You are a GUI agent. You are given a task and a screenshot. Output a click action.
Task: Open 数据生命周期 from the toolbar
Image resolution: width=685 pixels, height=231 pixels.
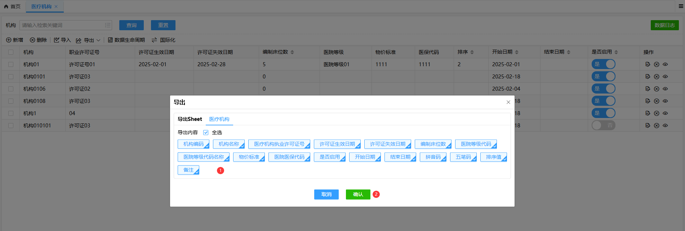pyautogui.click(x=126, y=40)
